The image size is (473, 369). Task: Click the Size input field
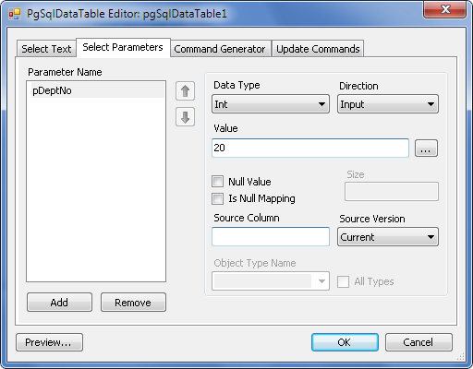pos(392,191)
